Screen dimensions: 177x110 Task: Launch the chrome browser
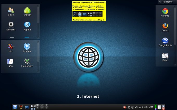[165, 13]
